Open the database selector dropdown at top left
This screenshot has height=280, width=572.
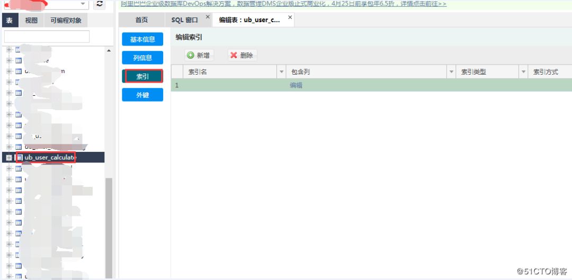coord(83,4)
